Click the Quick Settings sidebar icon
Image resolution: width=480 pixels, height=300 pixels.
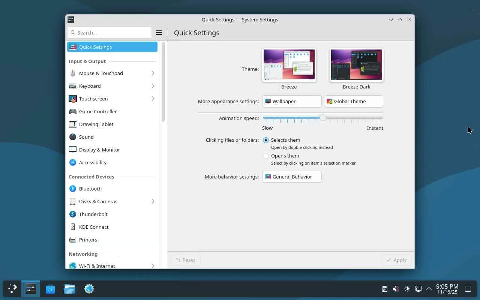click(x=73, y=47)
